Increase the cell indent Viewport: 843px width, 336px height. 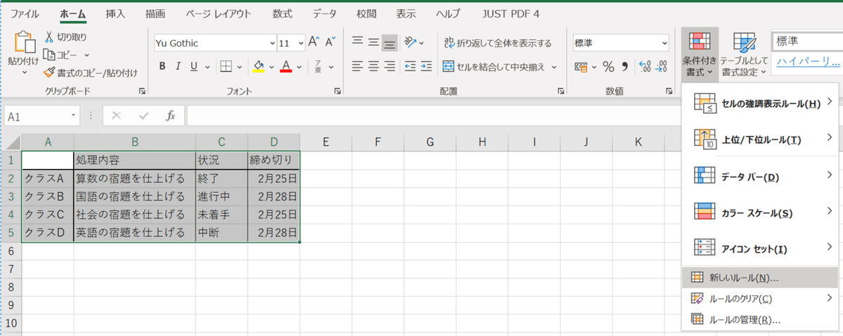point(426,67)
